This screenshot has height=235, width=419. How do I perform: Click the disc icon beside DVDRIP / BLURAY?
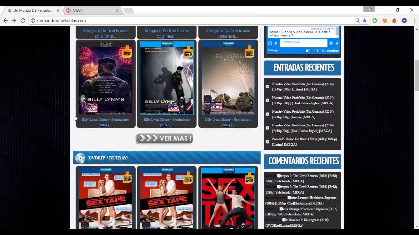click(x=80, y=158)
